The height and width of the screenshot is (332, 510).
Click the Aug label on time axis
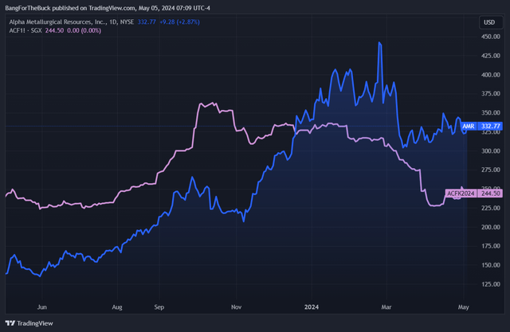117,307
